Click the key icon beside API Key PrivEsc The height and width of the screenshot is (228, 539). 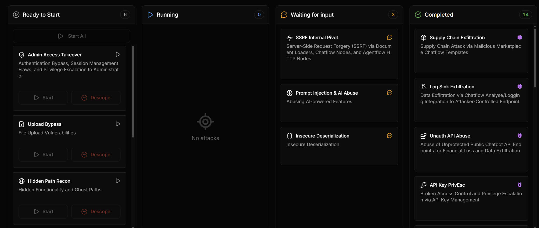pyautogui.click(x=423, y=185)
